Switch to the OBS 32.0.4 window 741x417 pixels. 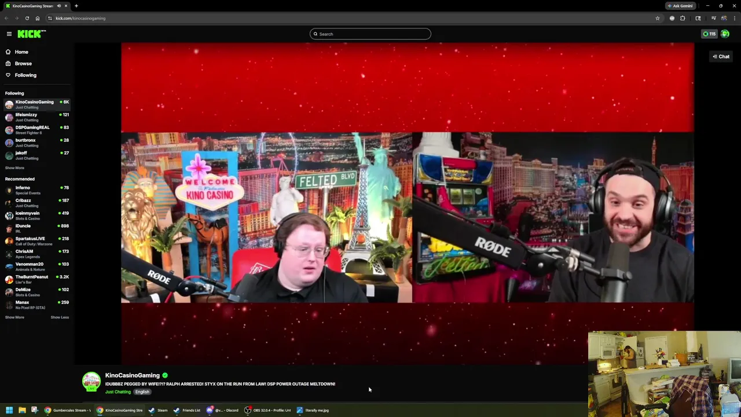(x=267, y=411)
